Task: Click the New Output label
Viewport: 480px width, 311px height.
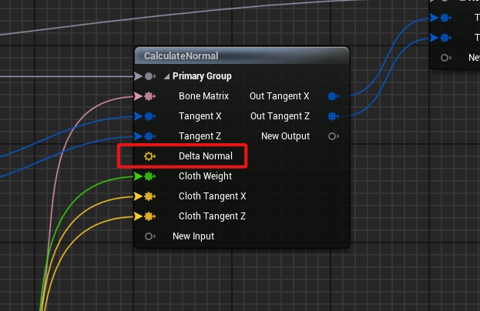Action: click(285, 136)
